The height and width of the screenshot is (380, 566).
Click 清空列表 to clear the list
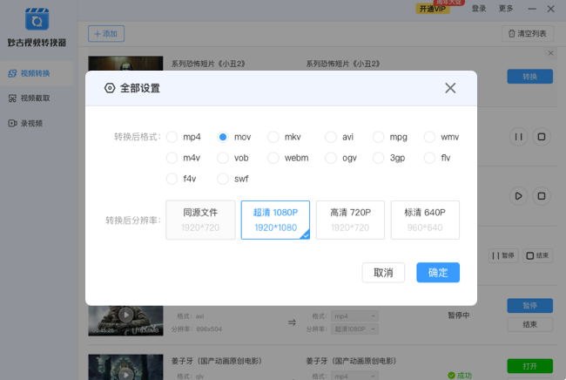coord(528,34)
